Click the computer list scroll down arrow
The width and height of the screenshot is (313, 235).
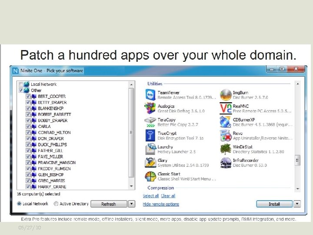click(131, 186)
